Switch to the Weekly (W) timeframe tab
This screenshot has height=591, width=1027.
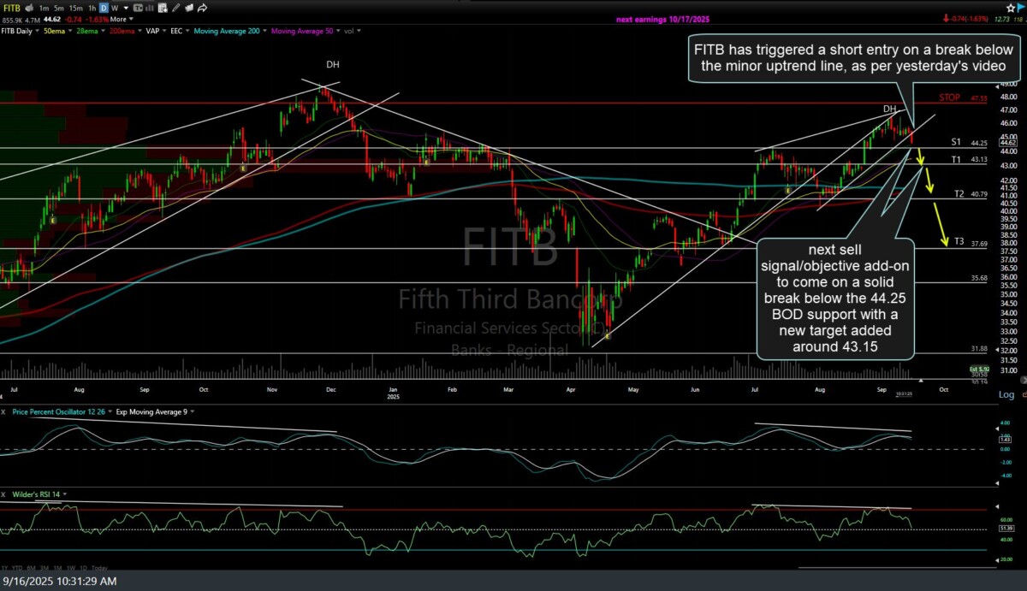click(x=114, y=7)
